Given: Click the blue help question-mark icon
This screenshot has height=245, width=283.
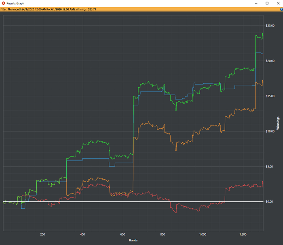Looking at the screenshot, I should pyautogui.click(x=281, y=9).
